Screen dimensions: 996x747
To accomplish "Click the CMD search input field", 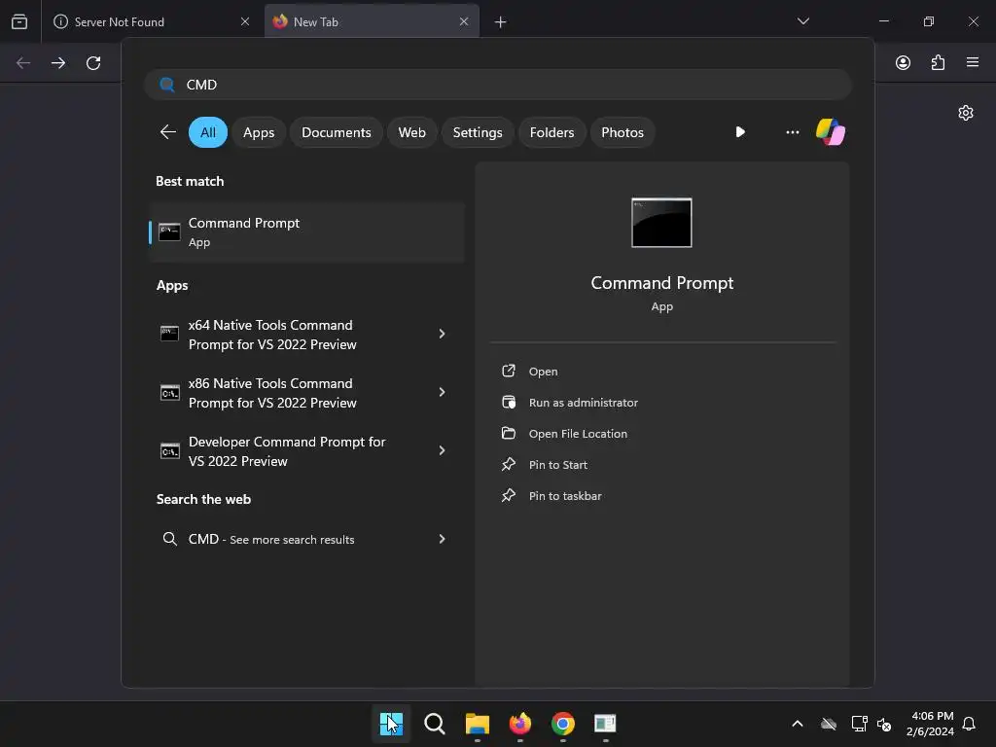I will point(498,85).
